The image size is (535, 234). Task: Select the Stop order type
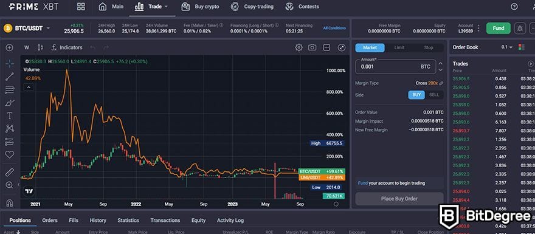coord(429,48)
